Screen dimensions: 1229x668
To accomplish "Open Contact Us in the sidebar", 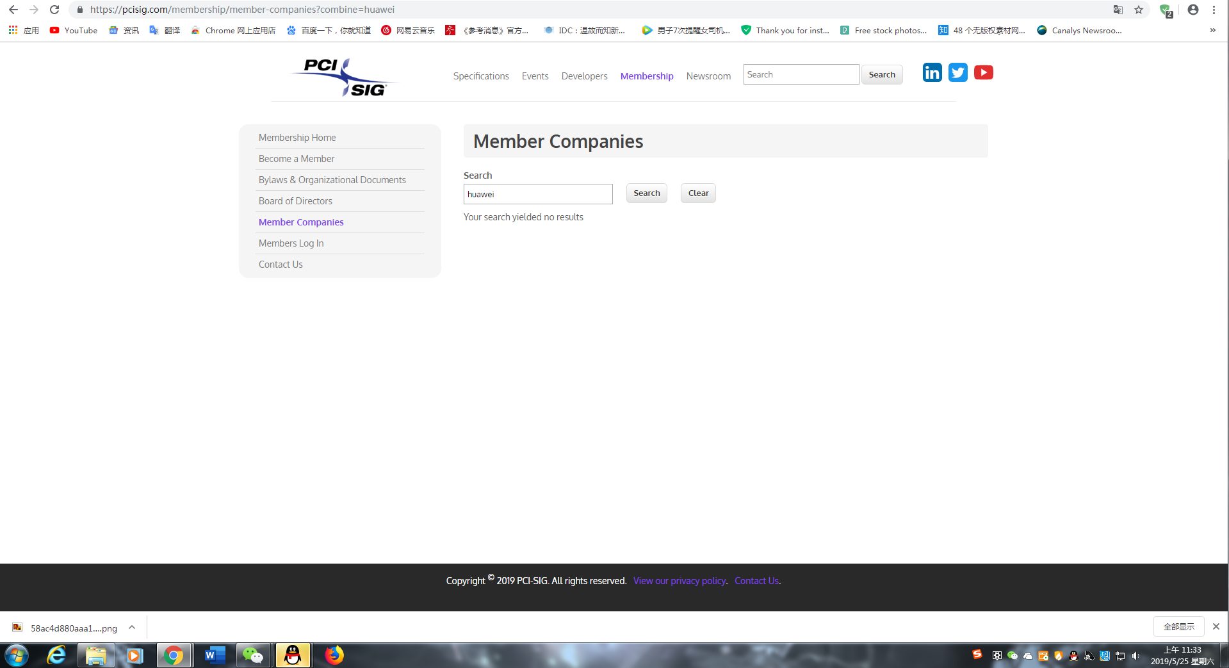I will (x=281, y=265).
